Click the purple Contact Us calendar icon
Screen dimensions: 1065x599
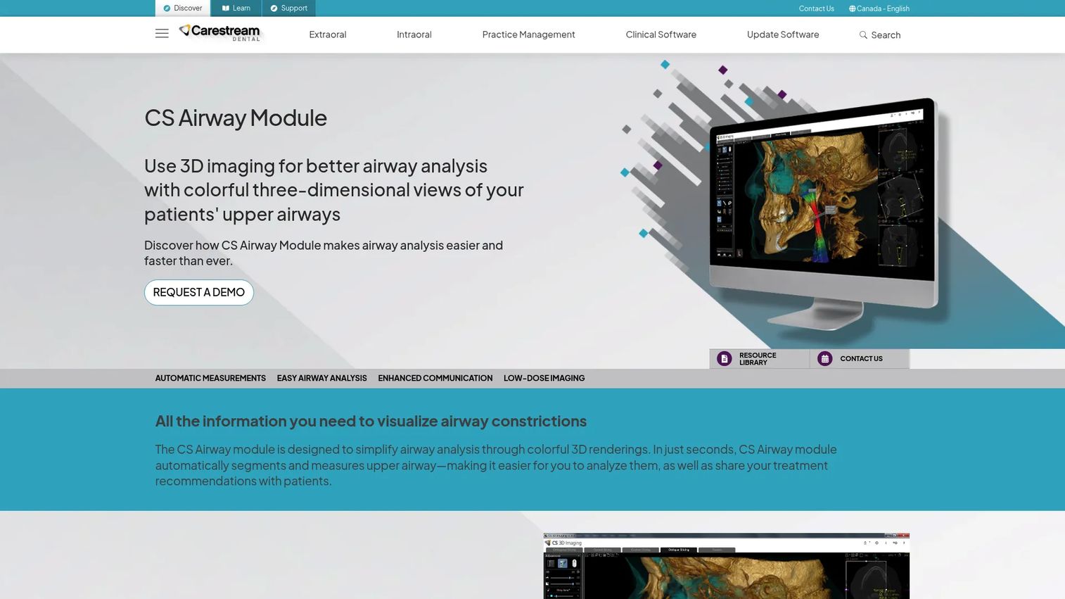[x=824, y=358]
